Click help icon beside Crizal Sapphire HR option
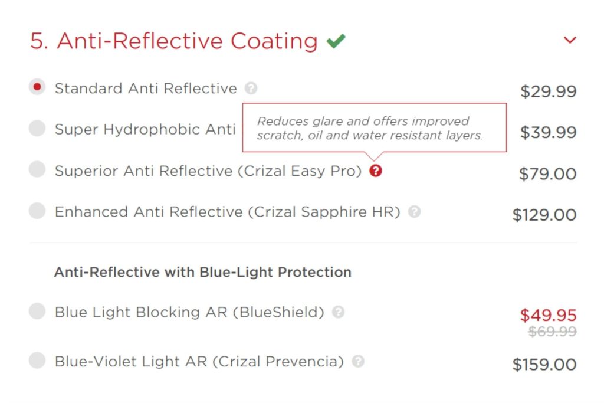 415,211
